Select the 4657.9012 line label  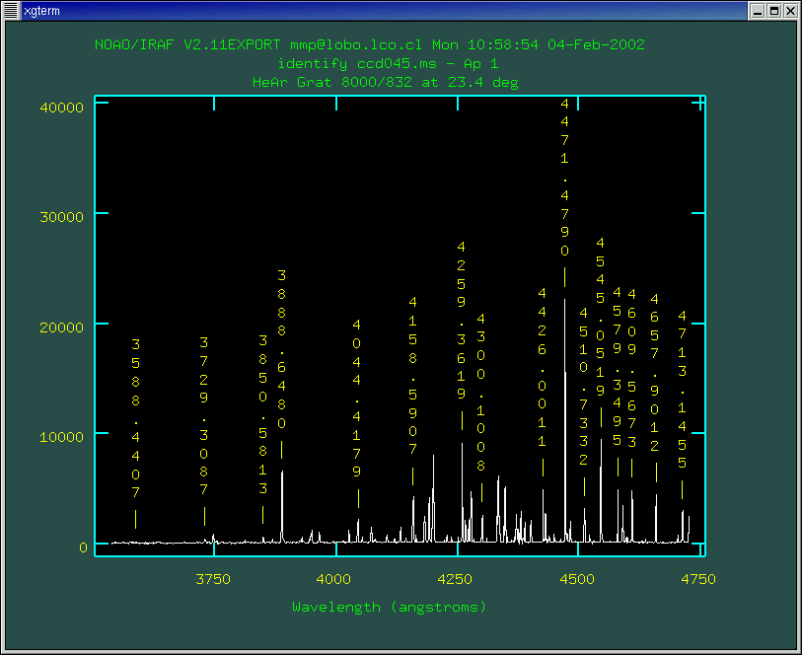pyautogui.click(x=655, y=372)
